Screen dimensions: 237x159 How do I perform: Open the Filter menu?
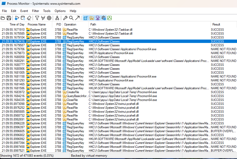pyautogui.click(x=36, y=11)
